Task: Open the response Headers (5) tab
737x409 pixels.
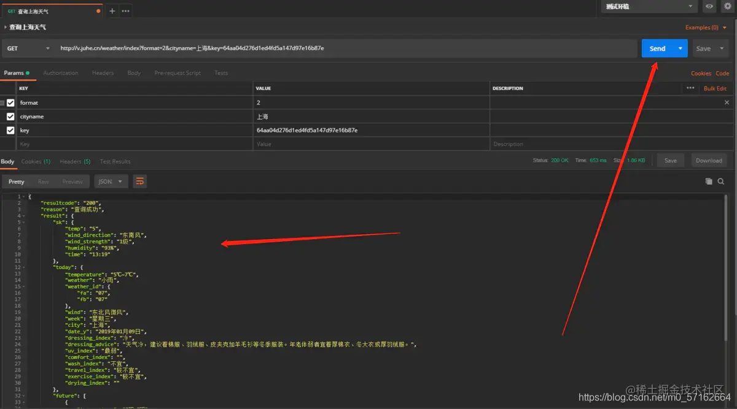Action: coord(75,161)
